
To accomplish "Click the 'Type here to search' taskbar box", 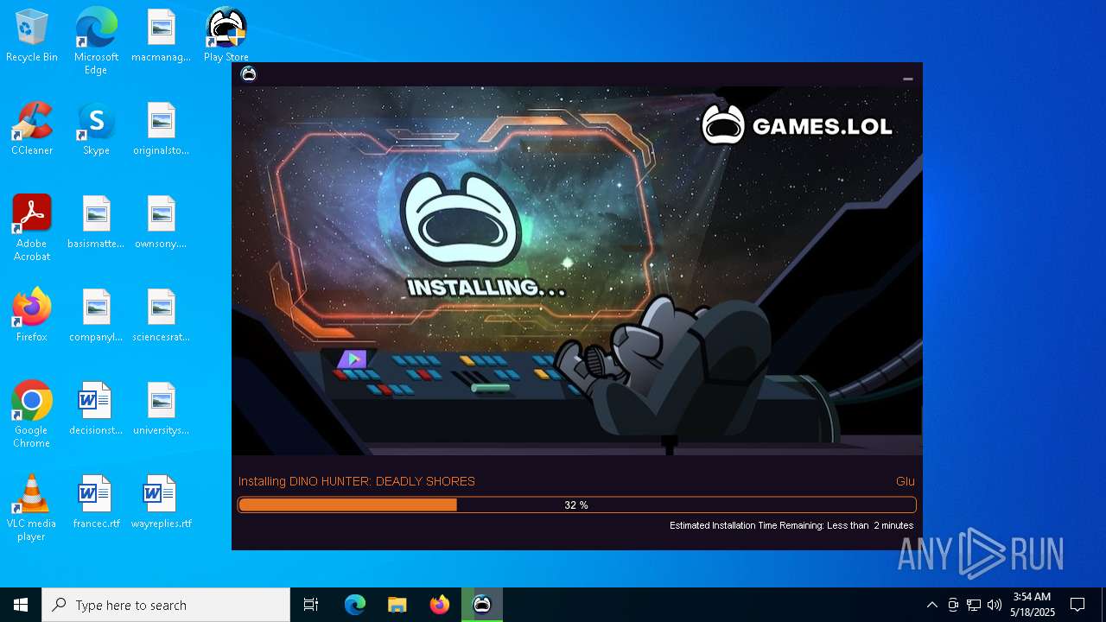I will [x=166, y=605].
